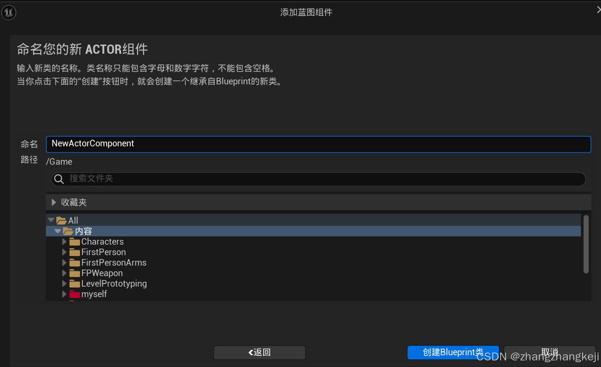The image size is (601, 367).
Task: Click the red myself folder icon
Action: (75, 294)
